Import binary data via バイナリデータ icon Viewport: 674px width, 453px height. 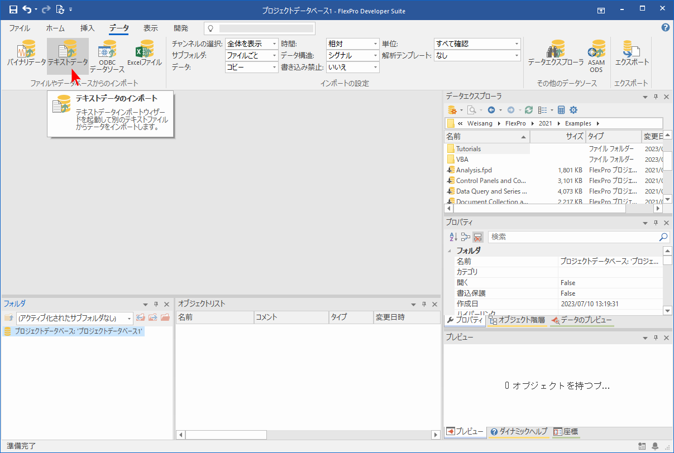tap(26, 54)
